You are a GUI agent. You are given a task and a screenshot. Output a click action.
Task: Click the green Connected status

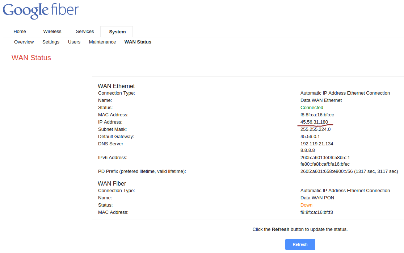pos(312,108)
